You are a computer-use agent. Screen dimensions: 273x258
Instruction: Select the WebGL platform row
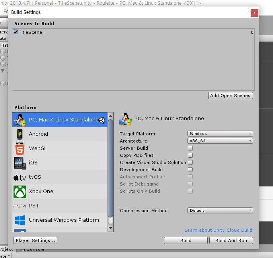[60, 149]
